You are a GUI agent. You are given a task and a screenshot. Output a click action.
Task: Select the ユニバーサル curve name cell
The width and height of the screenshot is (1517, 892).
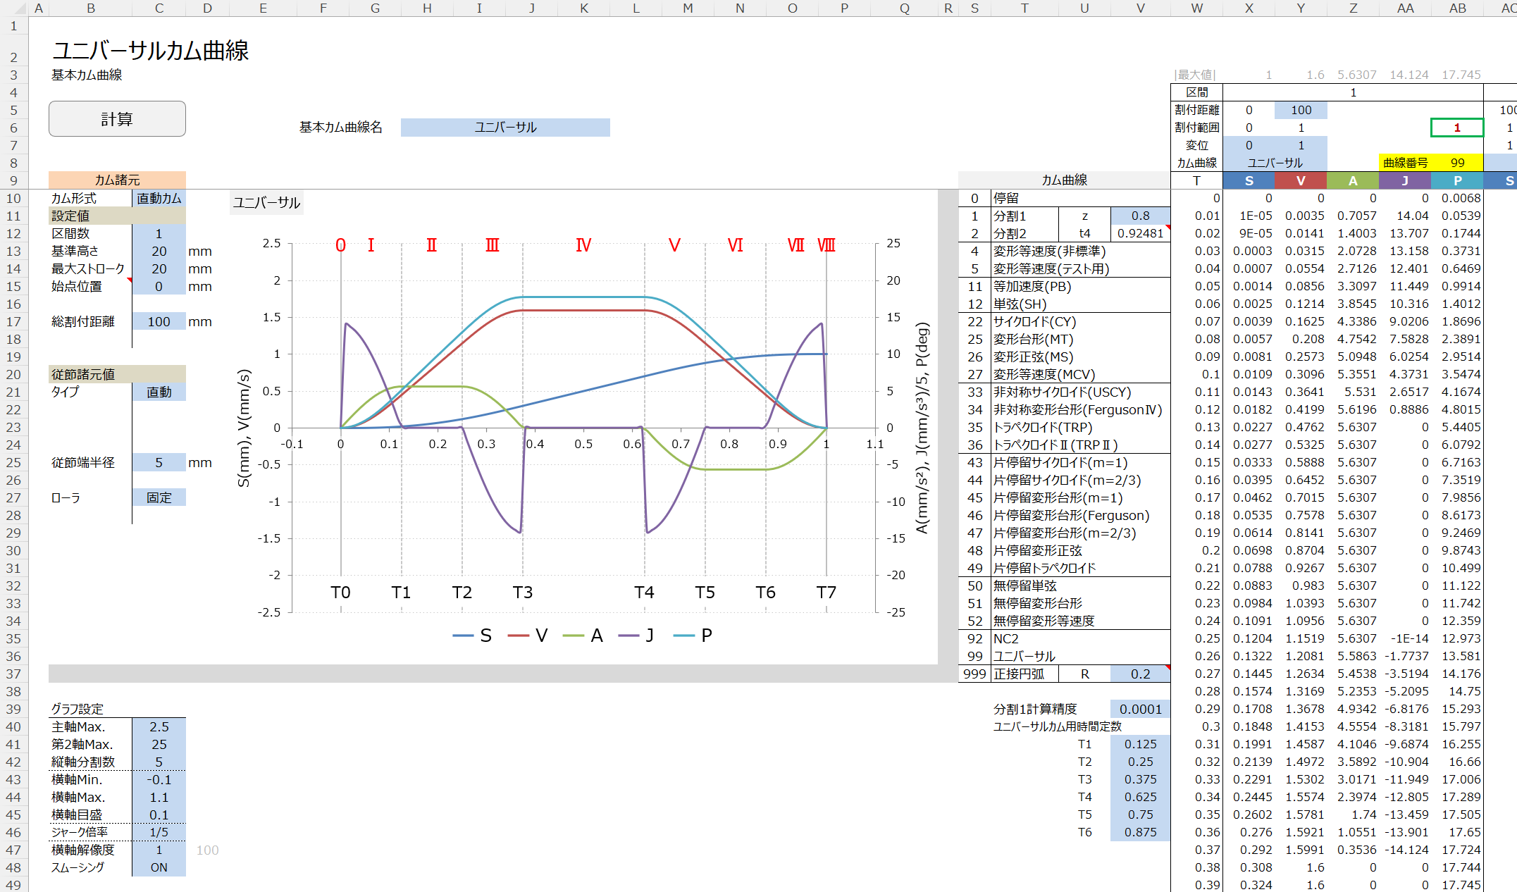click(504, 128)
